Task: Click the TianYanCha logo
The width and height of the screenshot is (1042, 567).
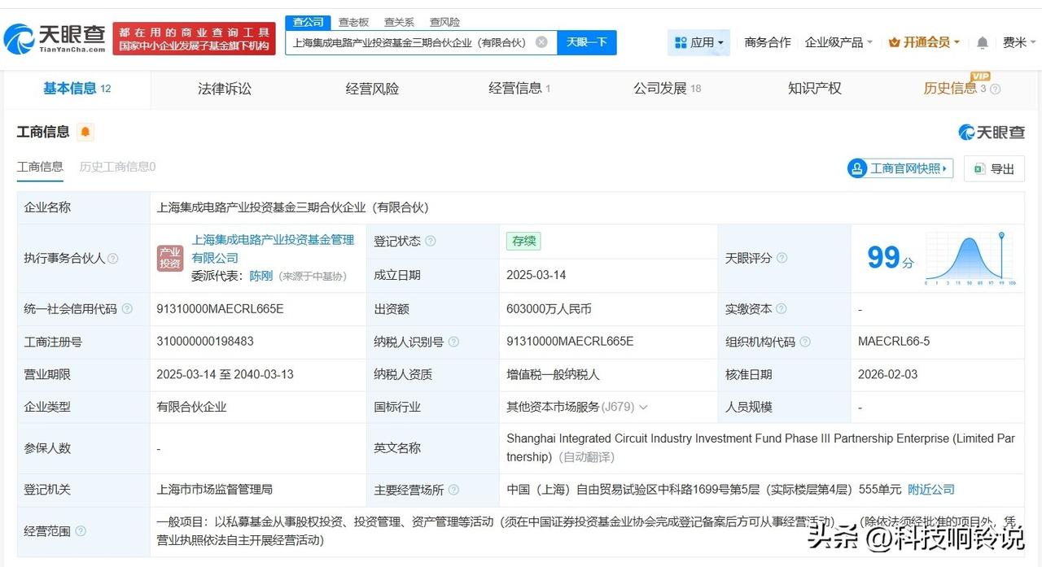Action: 55,37
